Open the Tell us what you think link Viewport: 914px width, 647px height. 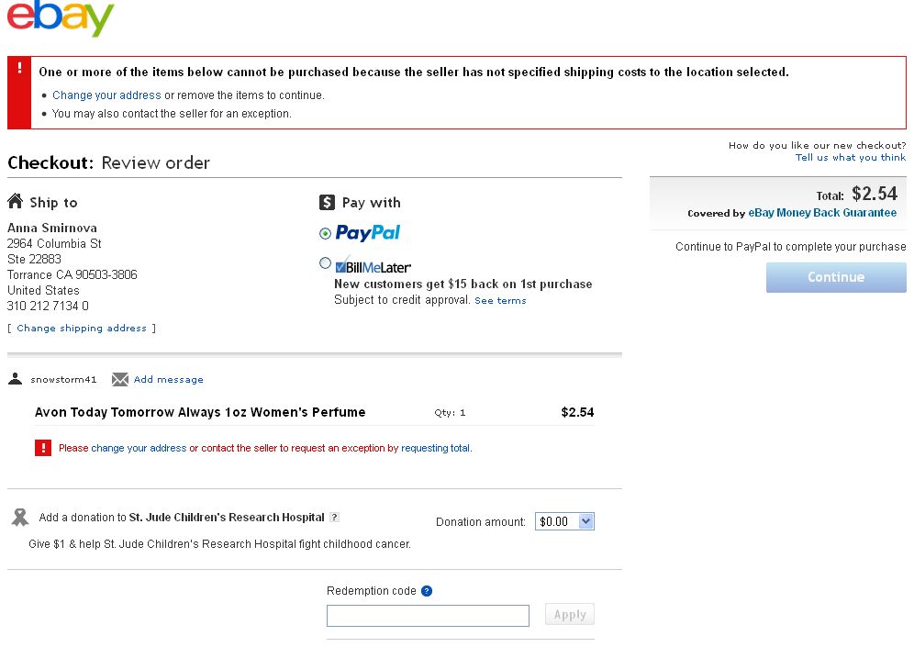pos(851,157)
